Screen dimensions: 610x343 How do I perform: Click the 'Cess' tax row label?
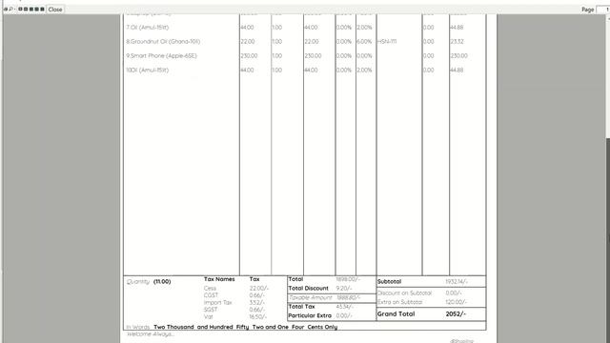click(210, 288)
